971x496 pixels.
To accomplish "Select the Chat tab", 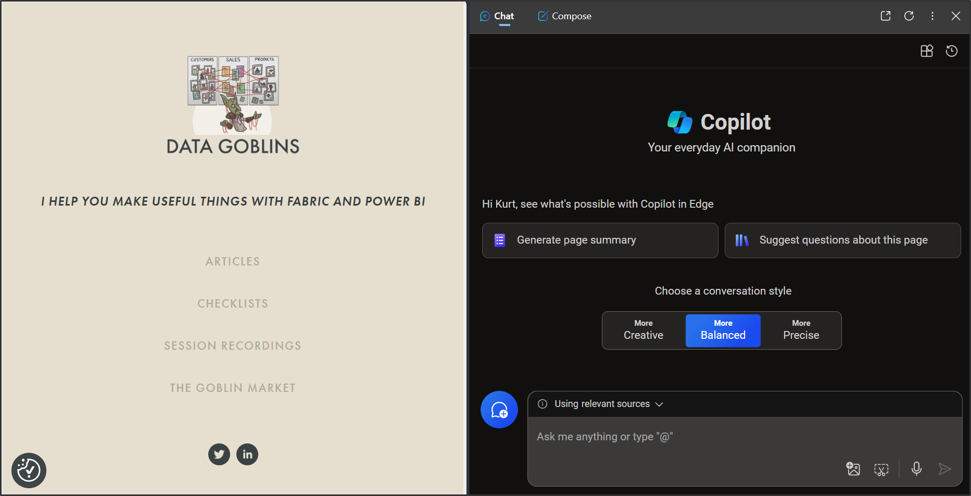I will (497, 16).
